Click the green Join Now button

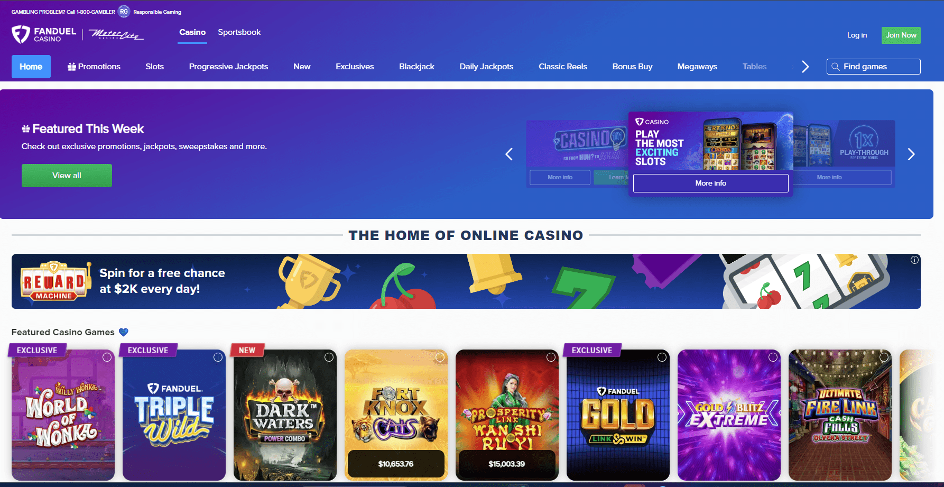pos(901,35)
